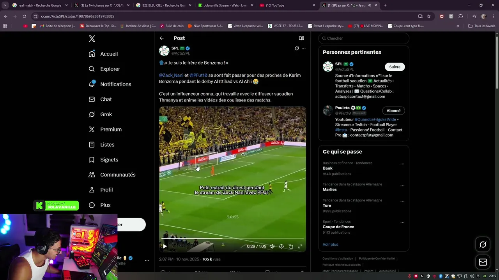This screenshot has height=280, width=499.
Task: Open a new browser tab
Action: tap(385, 5)
